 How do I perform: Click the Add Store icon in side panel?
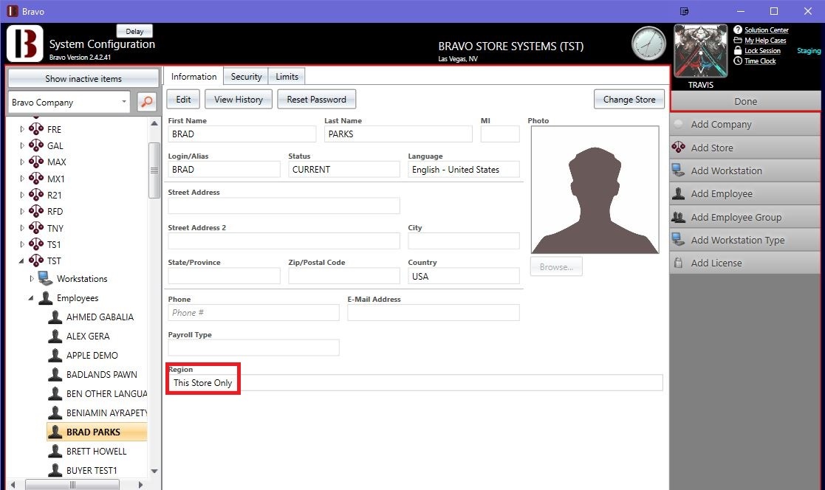click(x=679, y=147)
